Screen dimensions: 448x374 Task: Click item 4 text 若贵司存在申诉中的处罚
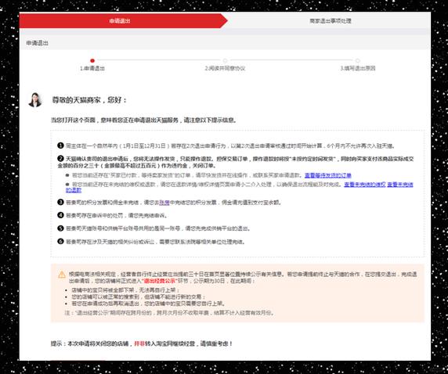pyautogui.click(x=117, y=215)
